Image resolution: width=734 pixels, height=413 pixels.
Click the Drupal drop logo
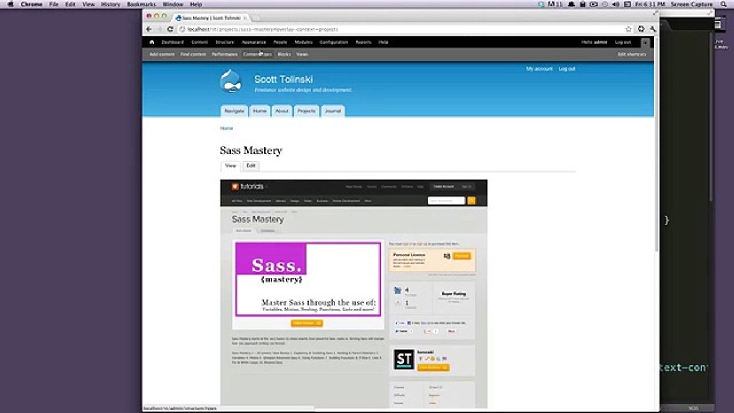coord(231,81)
